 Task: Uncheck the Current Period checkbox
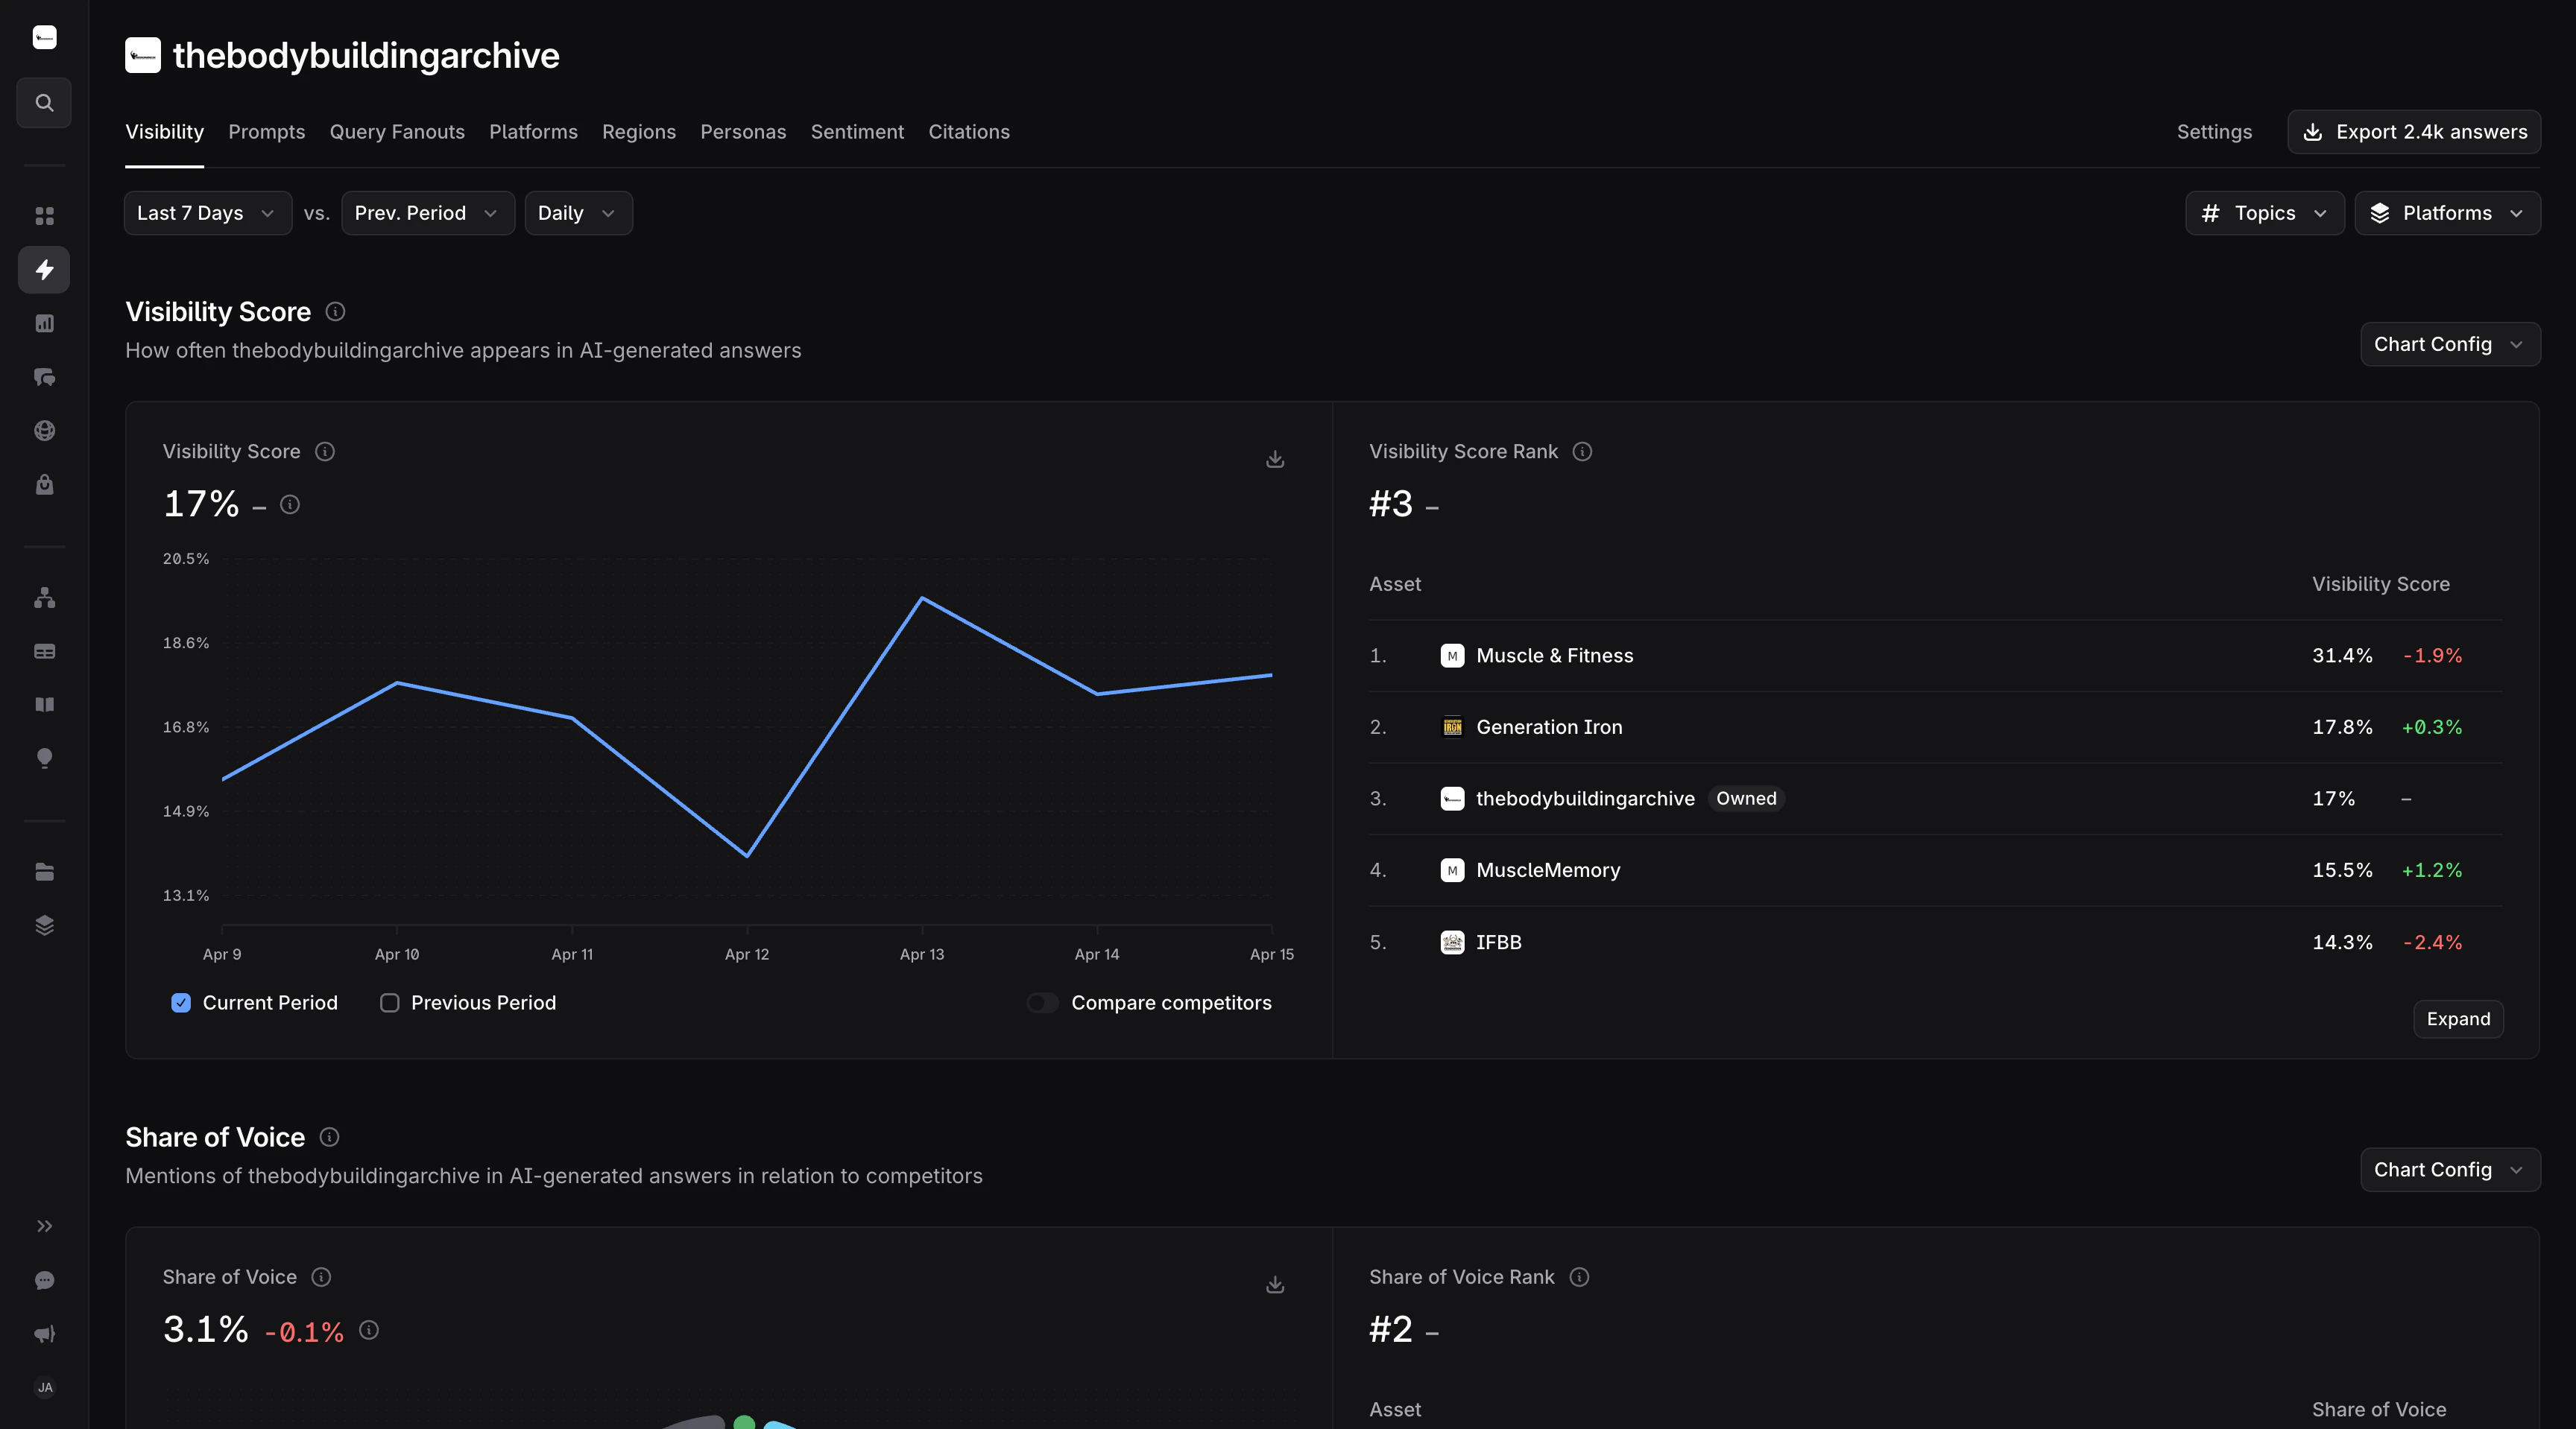(181, 1002)
